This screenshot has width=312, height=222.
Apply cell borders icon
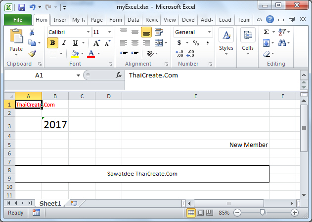pyautogui.click(x=53, y=54)
